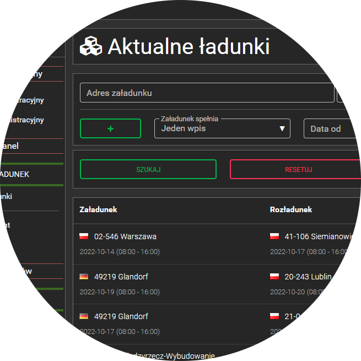Select 49219 Glandorf dated 2022-10-17
Screen dimensions: 361x361
[121, 316]
